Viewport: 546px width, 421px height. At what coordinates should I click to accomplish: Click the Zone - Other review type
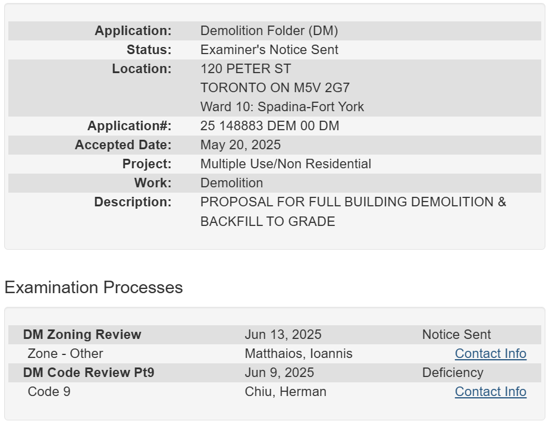(65, 354)
